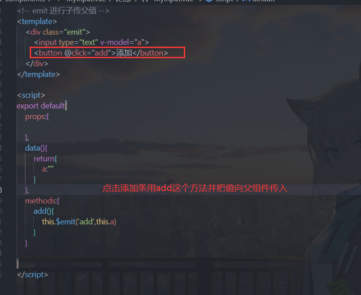
Task: Select the script breadcrumb item
Action: [224, 1]
